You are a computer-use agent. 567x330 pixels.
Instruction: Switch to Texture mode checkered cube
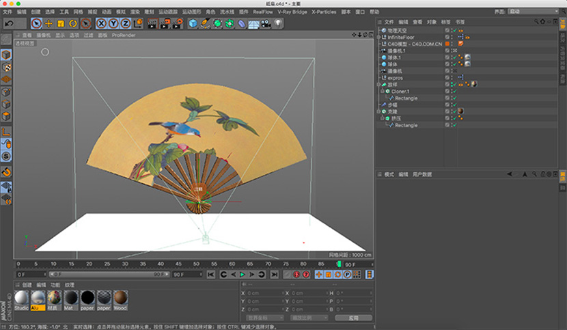(6, 68)
